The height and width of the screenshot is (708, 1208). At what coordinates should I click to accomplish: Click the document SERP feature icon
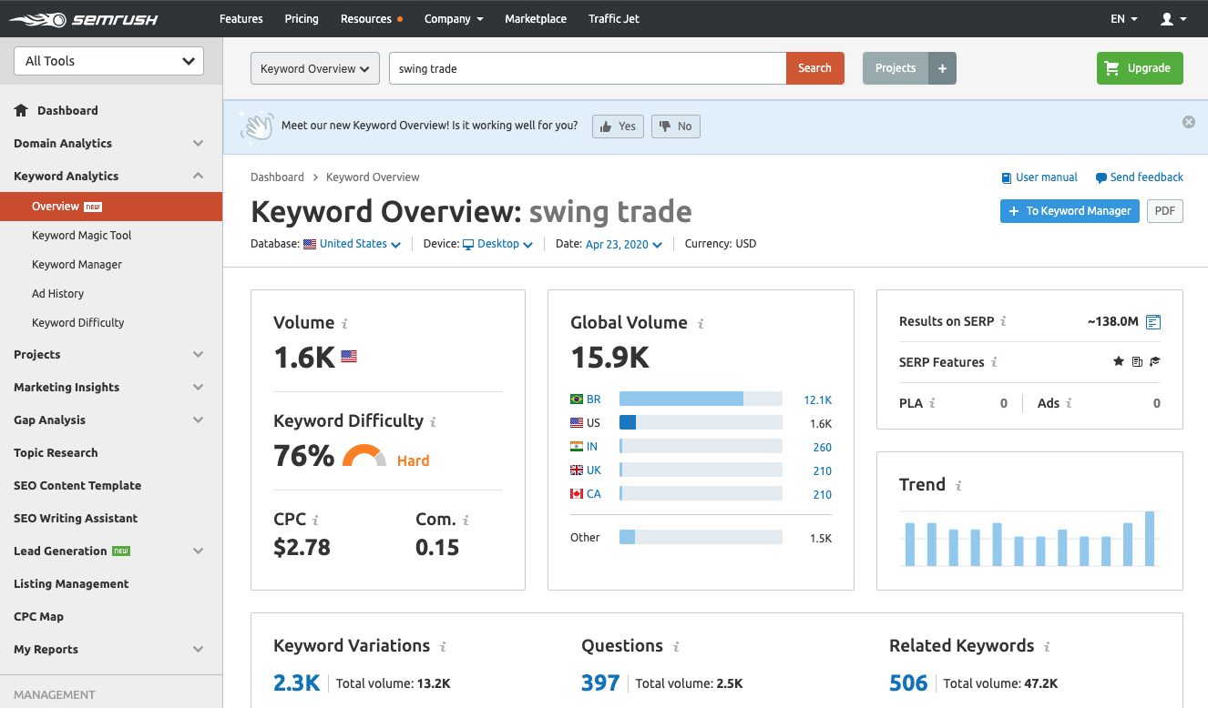pyautogui.click(x=1137, y=361)
